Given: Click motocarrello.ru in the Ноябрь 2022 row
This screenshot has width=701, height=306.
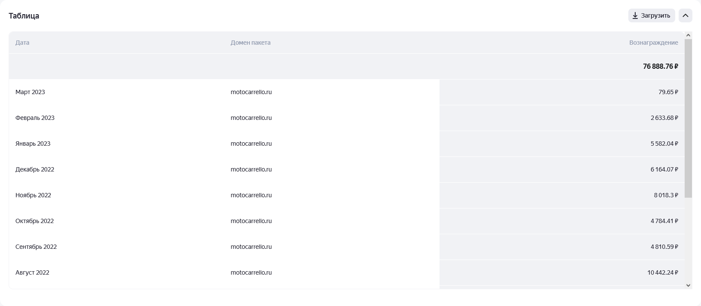Looking at the screenshot, I should (251, 195).
